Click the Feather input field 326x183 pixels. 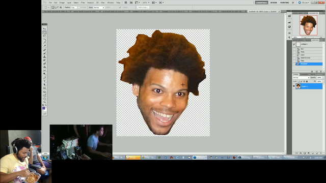pos(73,7)
